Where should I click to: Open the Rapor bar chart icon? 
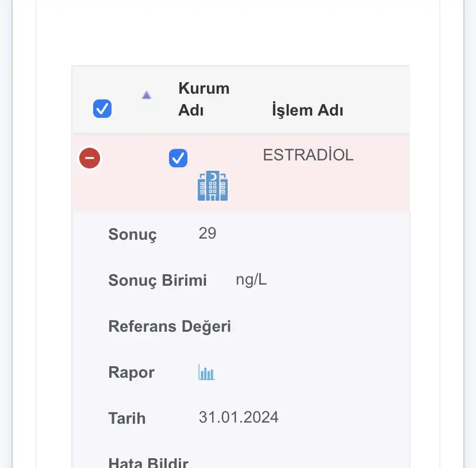206,373
